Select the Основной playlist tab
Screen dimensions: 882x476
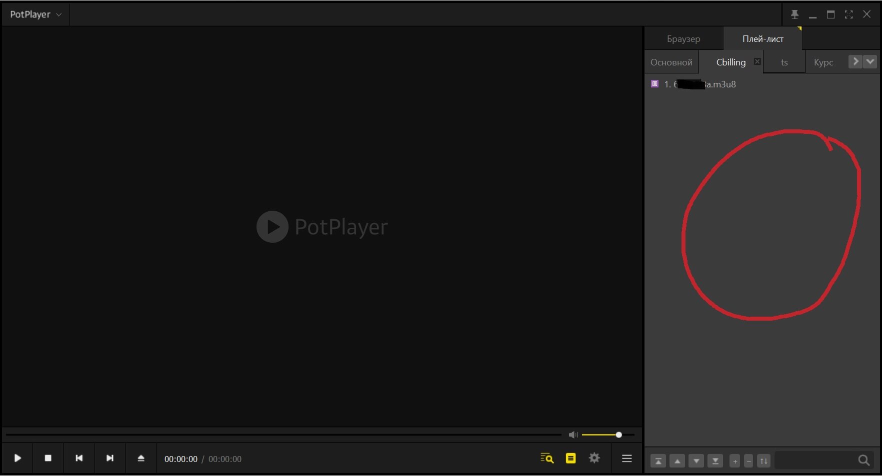tap(671, 62)
